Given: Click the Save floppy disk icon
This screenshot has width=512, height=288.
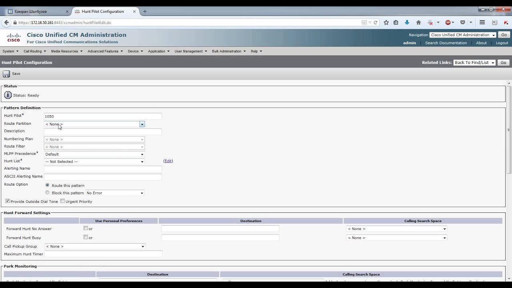Looking at the screenshot, I should (x=6, y=74).
